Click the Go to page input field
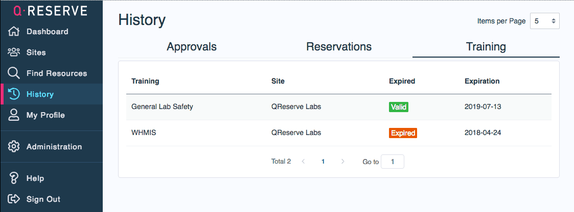This screenshot has width=574, height=212. pos(393,162)
